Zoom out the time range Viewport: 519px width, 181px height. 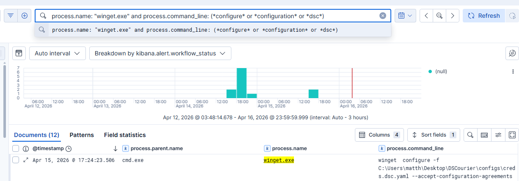point(439,16)
